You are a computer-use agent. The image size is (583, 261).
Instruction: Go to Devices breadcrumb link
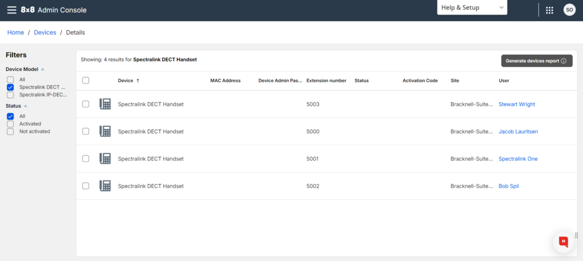pos(45,32)
